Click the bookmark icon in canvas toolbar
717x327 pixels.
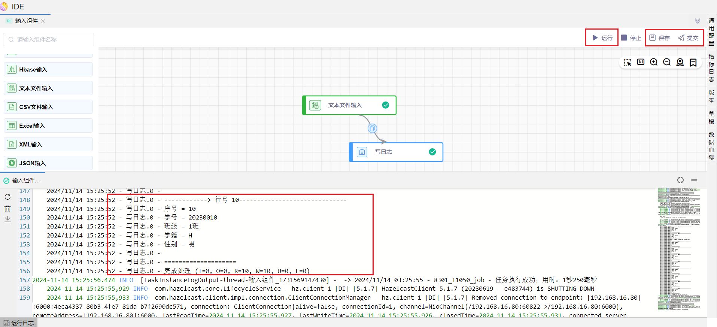coord(693,62)
